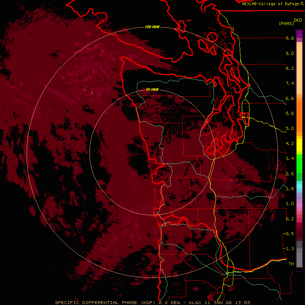Select the 9.0 value on the scale

[x=290, y=53]
